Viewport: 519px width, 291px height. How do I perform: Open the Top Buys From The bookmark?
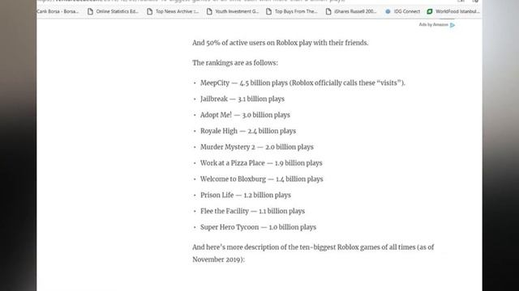click(x=292, y=11)
